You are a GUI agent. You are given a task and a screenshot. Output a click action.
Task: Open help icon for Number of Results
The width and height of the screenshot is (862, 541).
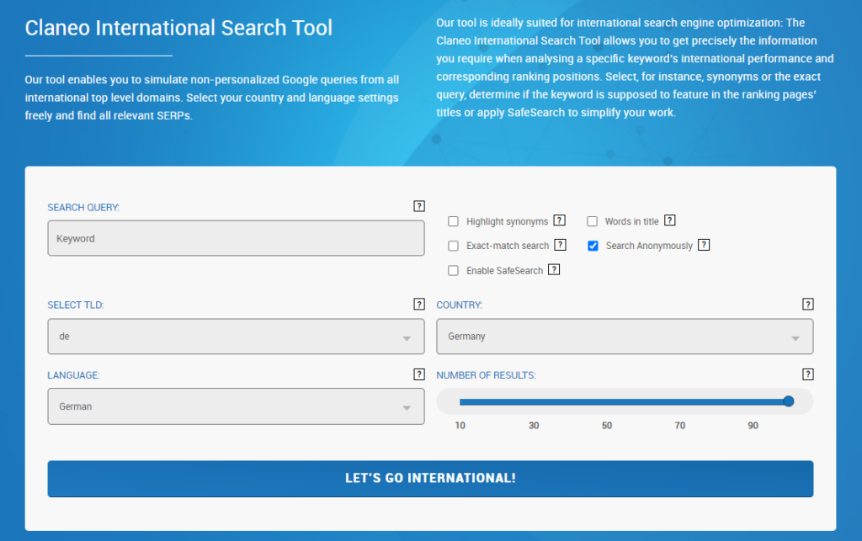(807, 374)
